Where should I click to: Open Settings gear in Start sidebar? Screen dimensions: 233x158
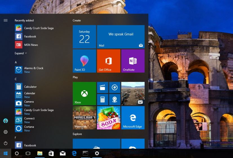(6, 132)
